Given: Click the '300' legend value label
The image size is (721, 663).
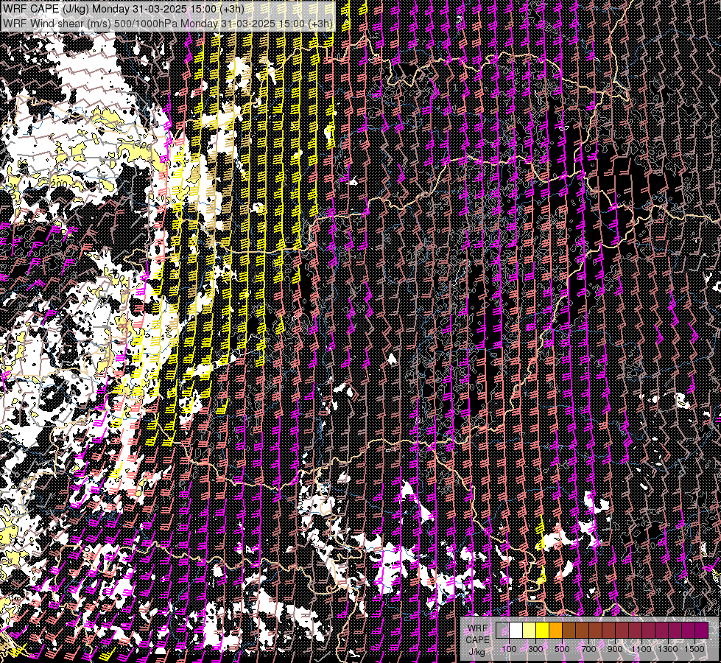Looking at the screenshot, I should (x=535, y=649).
